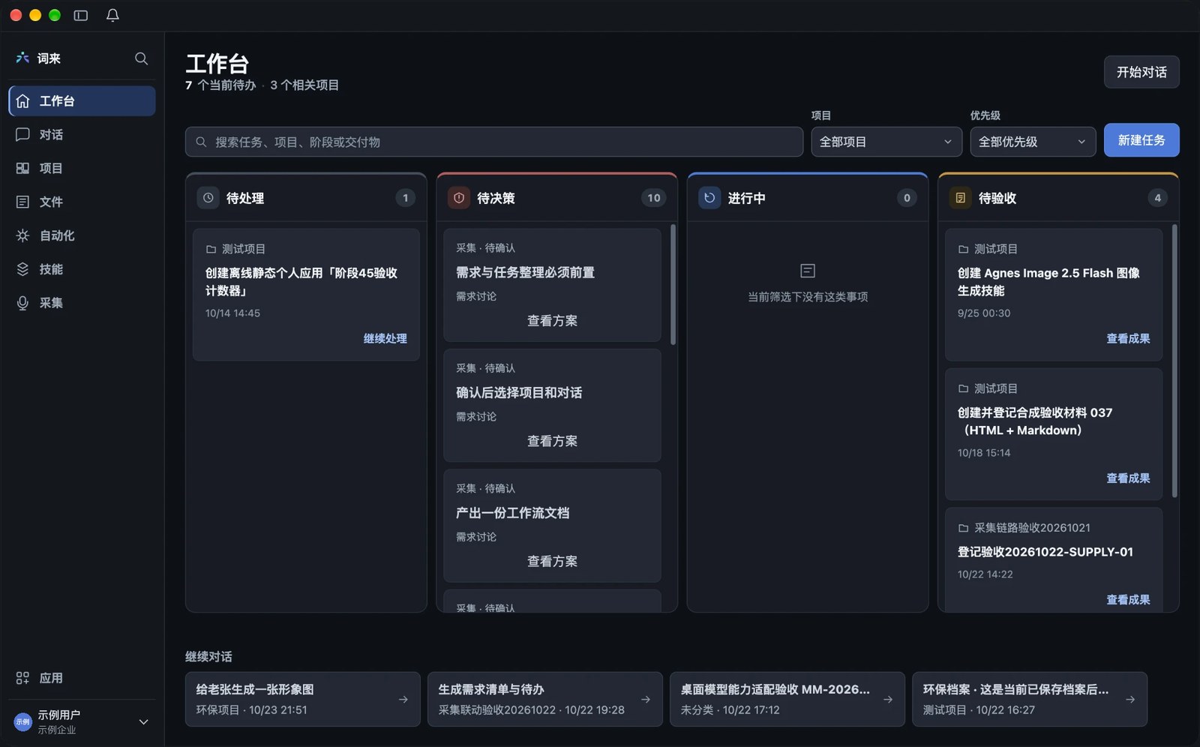Image resolution: width=1200 pixels, height=747 pixels.
Task: Click the 自动化 sun-gear icon
Action: pos(22,235)
